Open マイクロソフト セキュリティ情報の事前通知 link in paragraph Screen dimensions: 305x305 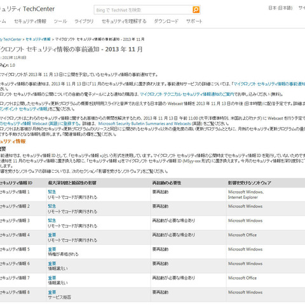point(269,84)
